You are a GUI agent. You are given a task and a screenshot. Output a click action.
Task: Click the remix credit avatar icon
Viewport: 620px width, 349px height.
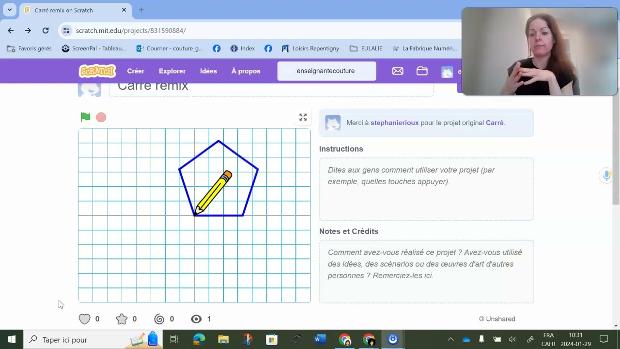pyautogui.click(x=333, y=123)
